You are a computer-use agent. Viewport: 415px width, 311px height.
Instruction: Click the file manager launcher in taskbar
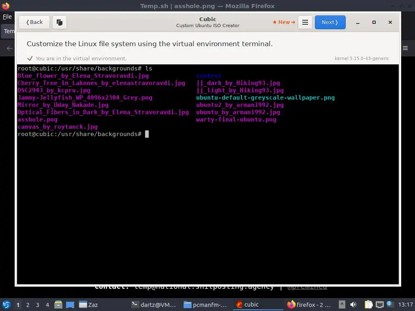(58, 305)
